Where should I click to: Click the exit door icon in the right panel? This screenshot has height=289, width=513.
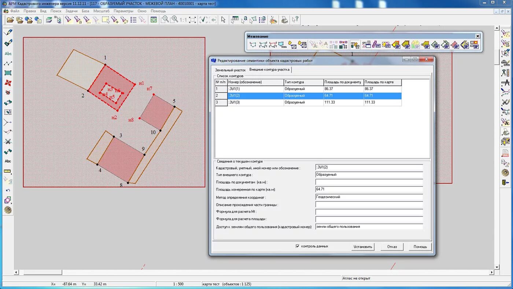click(506, 182)
